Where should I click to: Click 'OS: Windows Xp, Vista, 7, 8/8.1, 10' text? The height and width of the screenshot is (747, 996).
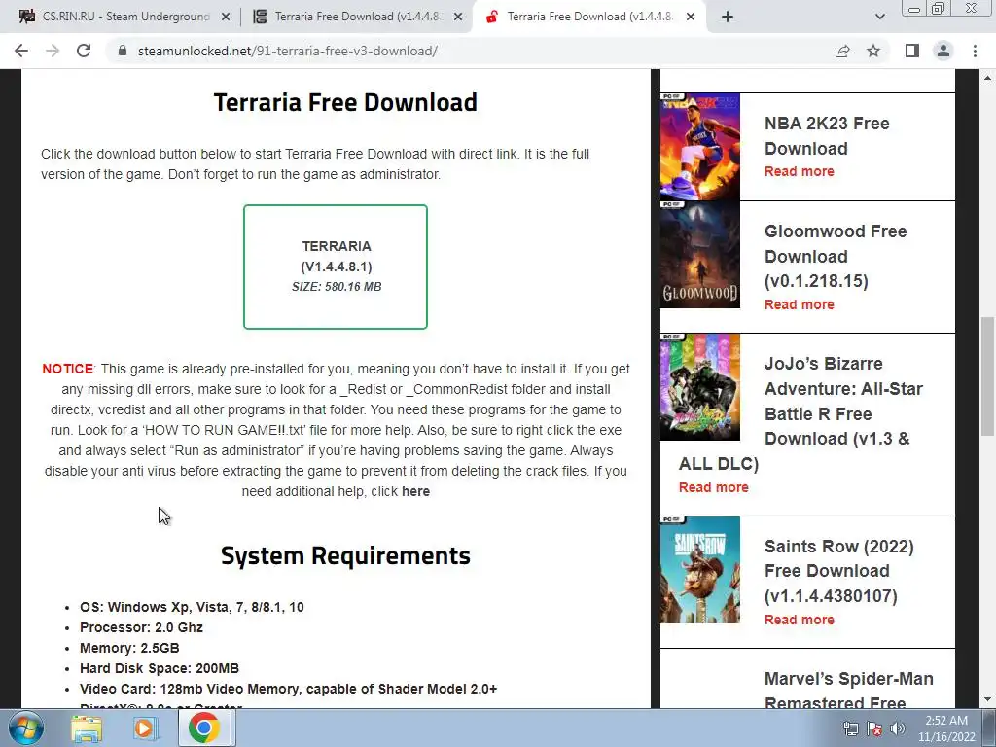point(192,607)
